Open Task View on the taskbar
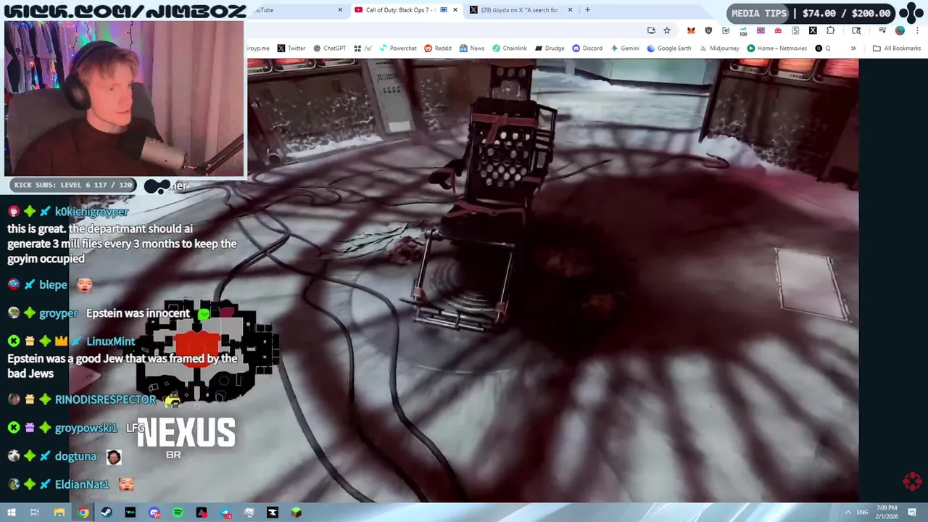This screenshot has width=928, height=522. (x=34, y=513)
